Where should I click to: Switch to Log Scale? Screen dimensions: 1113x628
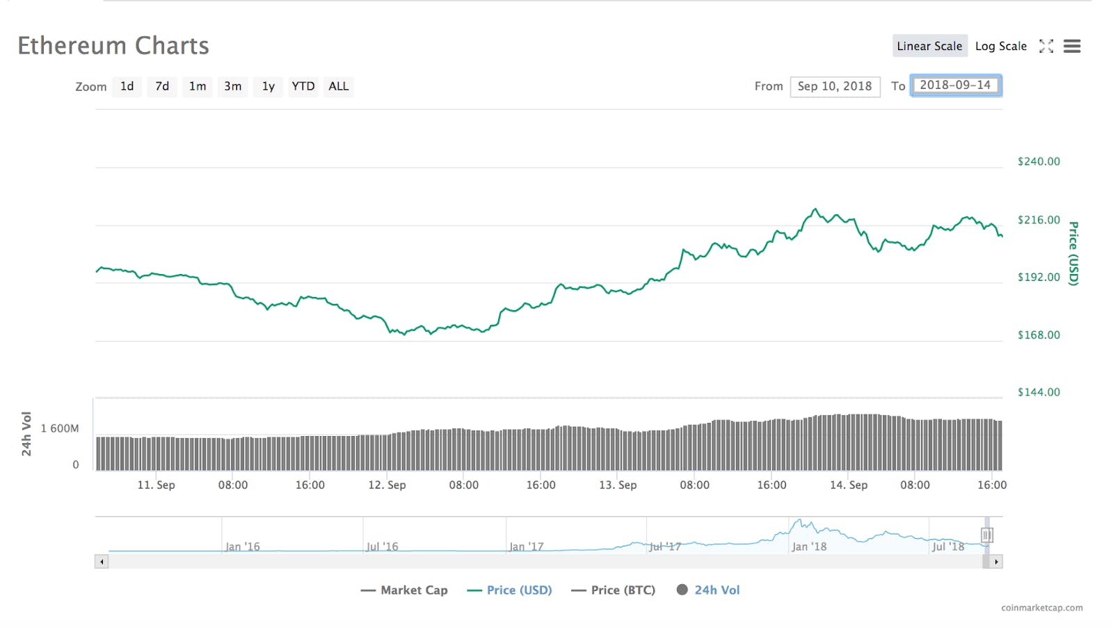tap(1000, 46)
